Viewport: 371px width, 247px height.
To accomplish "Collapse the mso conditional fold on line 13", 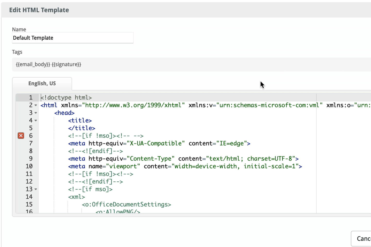I will tap(36, 189).
